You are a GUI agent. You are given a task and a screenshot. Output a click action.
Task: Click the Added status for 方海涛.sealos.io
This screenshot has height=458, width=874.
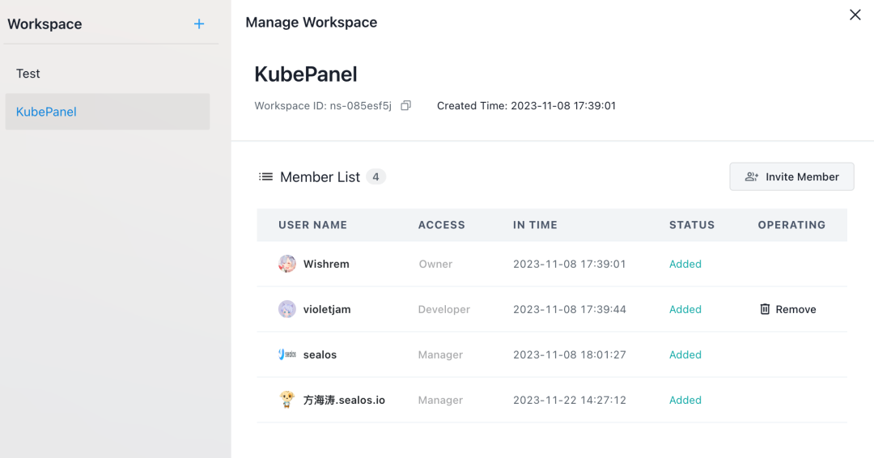(x=685, y=400)
